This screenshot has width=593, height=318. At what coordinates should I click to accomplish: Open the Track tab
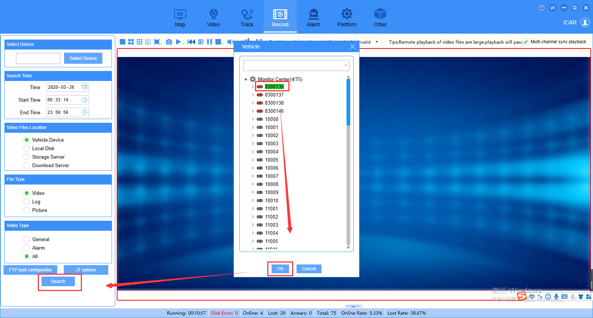(x=247, y=18)
